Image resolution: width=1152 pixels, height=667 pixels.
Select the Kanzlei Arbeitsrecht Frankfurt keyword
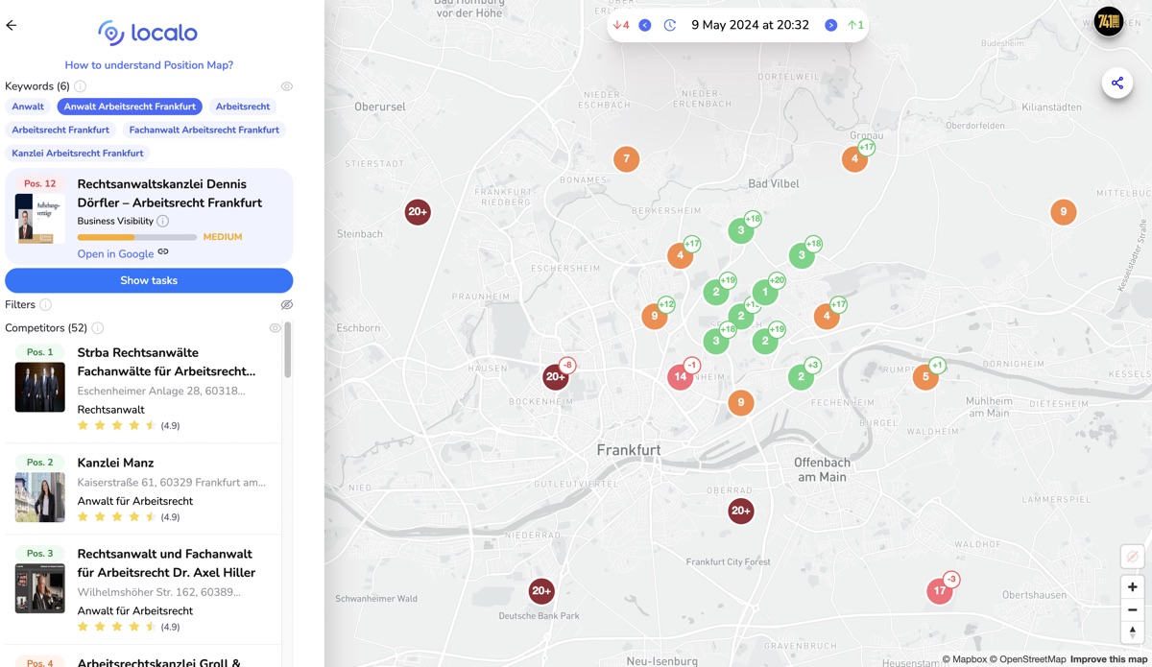78,153
